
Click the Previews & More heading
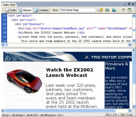[117, 66]
